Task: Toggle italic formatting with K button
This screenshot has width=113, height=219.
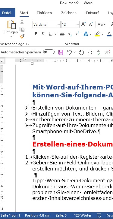Action: pos(43,34)
